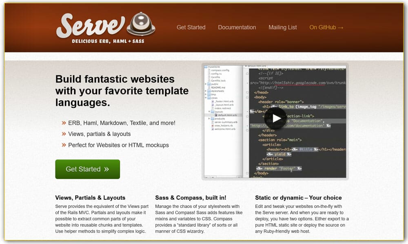Click the welcome.html.erb file icon
408x244 pixels.
[x=213, y=129]
